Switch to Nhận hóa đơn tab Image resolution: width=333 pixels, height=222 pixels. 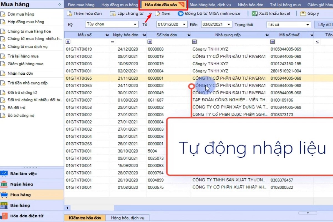(250, 5)
